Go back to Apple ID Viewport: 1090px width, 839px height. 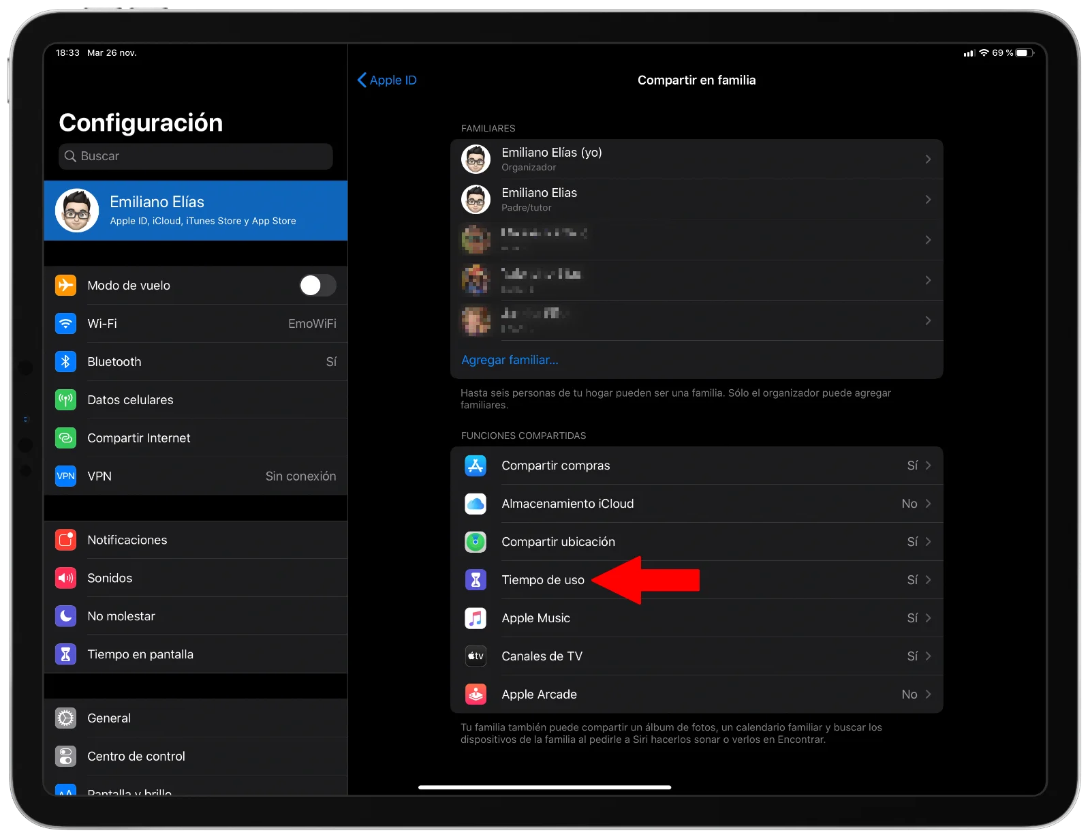[386, 80]
